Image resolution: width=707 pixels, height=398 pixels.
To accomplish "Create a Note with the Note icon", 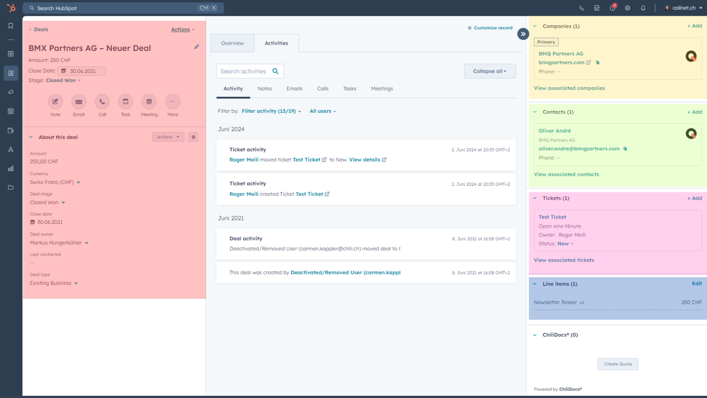I will tap(55, 102).
